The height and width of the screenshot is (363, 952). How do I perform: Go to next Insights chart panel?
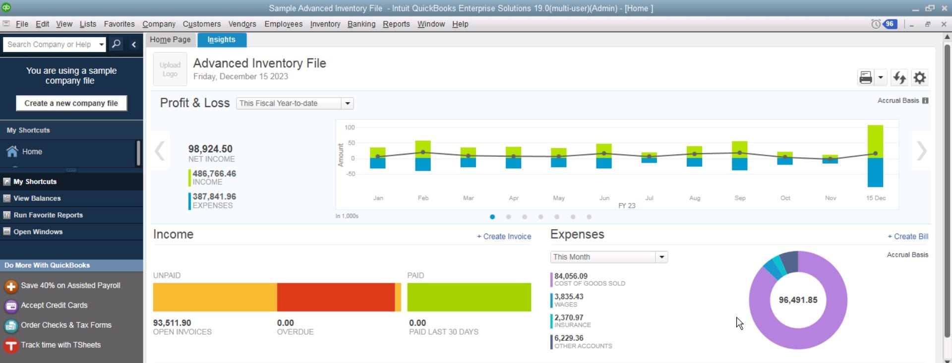pos(921,151)
